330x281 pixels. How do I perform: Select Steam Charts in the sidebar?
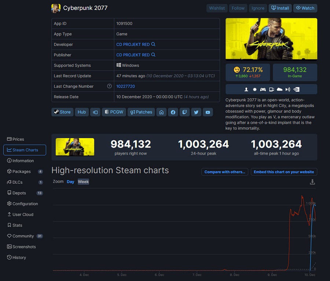(25, 150)
